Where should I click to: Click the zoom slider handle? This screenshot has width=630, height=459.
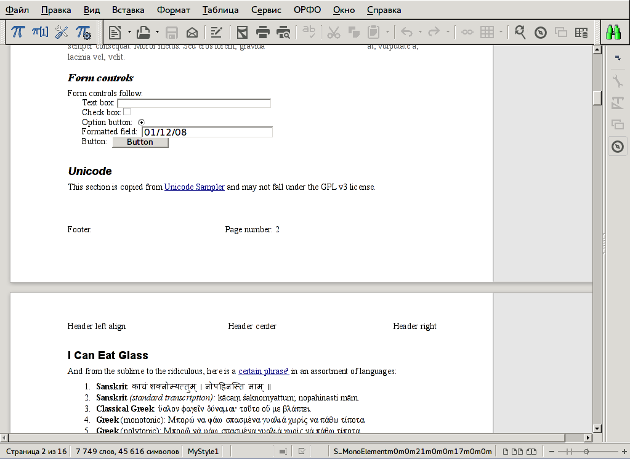coord(586,452)
